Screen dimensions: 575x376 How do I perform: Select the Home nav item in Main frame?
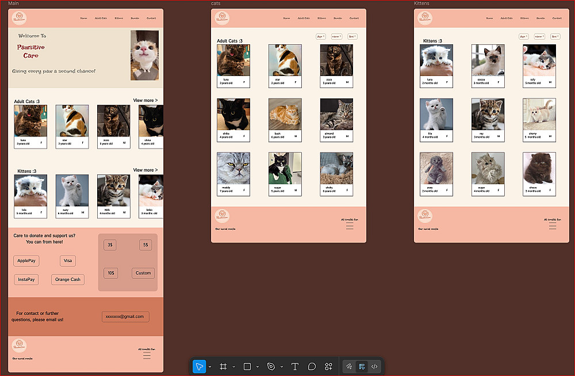83,18
